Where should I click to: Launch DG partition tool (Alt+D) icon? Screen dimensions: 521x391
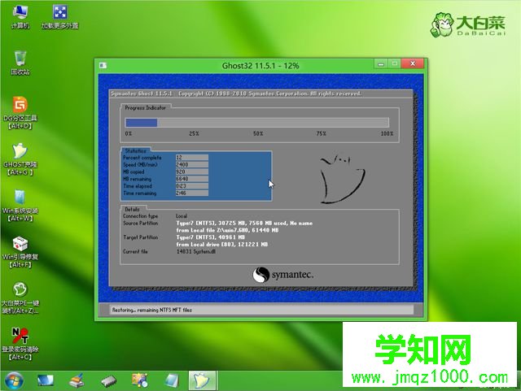tap(20, 113)
